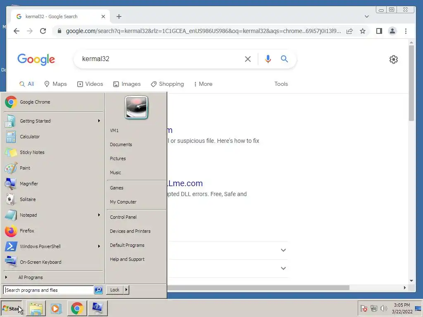Click the address bar URL
The height and width of the screenshot is (317, 423).
click(203, 31)
